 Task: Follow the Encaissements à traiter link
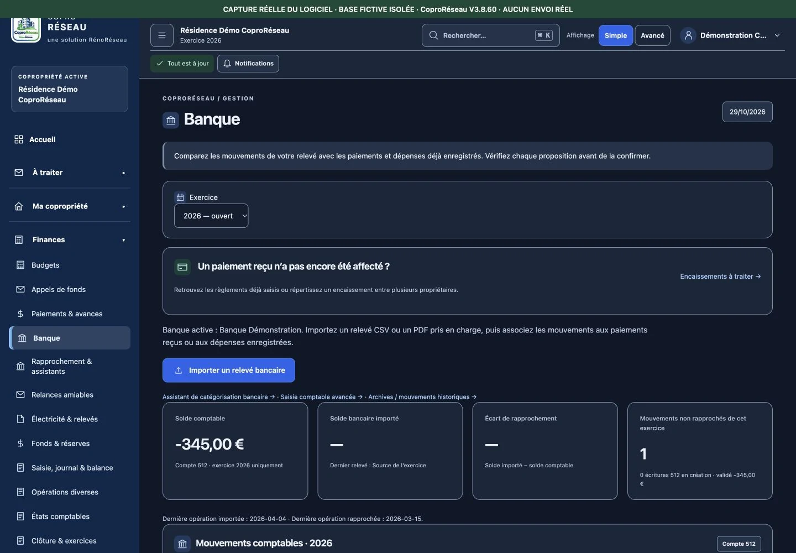(x=720, y=276)
